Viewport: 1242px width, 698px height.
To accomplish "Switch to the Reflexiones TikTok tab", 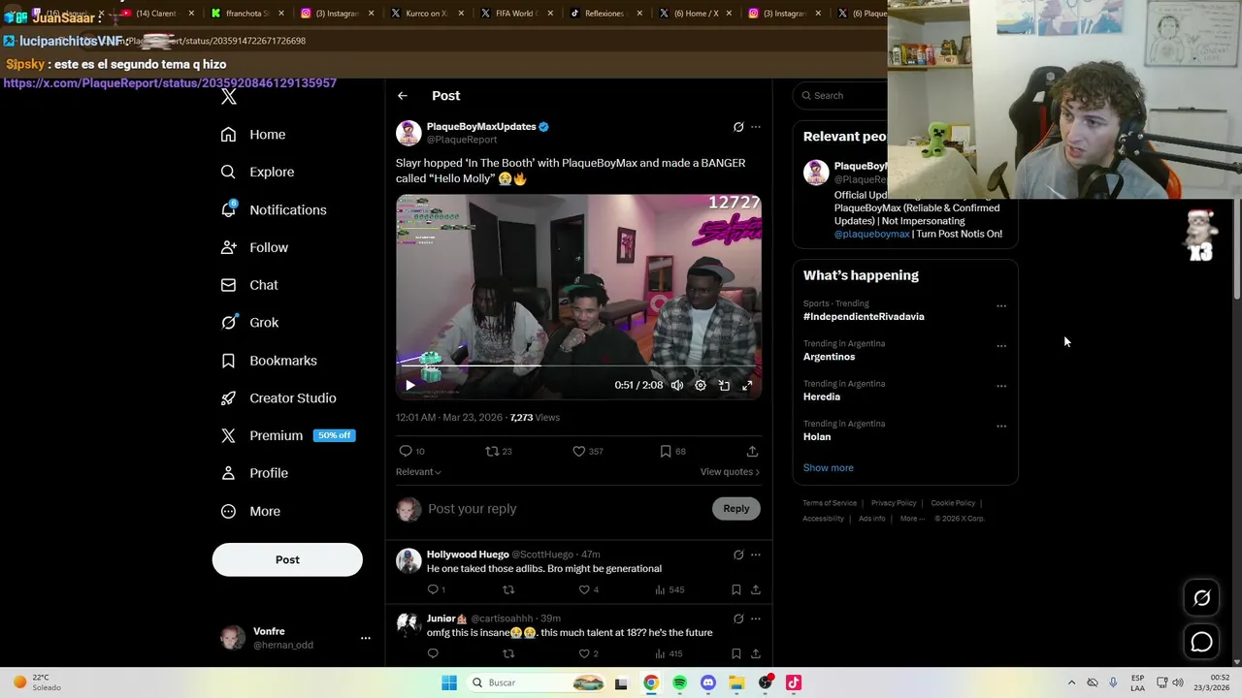I will tap(605, 14).
